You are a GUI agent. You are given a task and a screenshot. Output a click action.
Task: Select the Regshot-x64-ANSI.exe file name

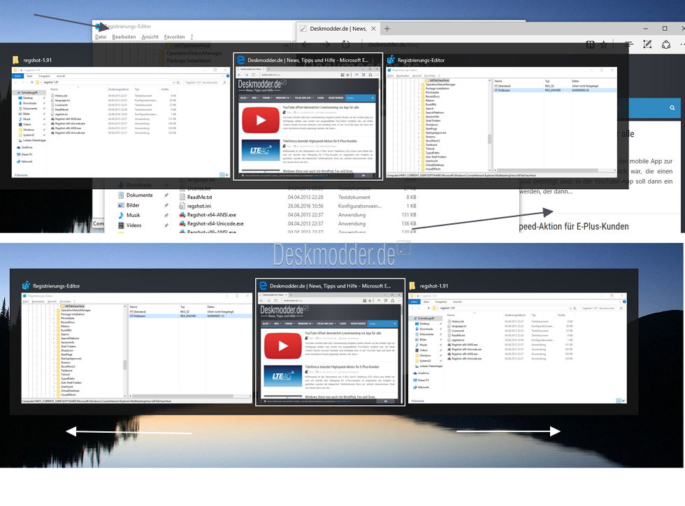coord(211,215)
